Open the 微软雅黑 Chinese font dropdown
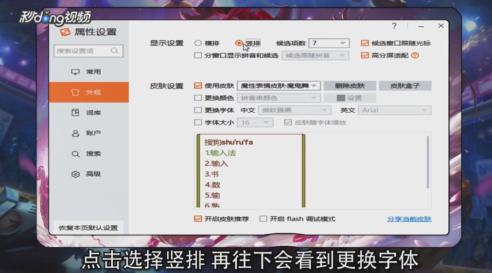 [x=294, y=110]
